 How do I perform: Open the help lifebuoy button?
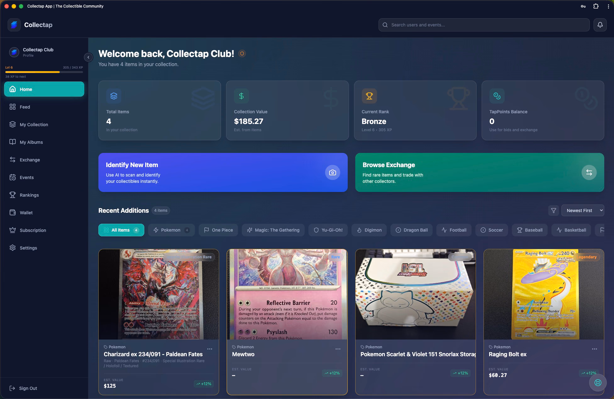point(598,383)
